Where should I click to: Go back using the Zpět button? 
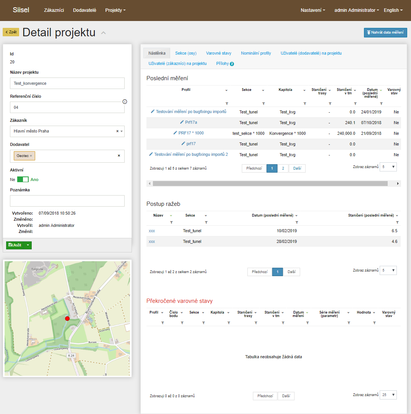click(x=11, y=32)
